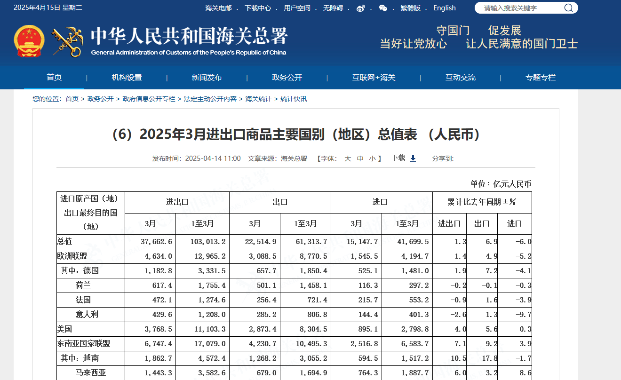Click 政务公开 in breadcrumb
The height and width of the screenshot is (380, 621).
pos(101,99)
